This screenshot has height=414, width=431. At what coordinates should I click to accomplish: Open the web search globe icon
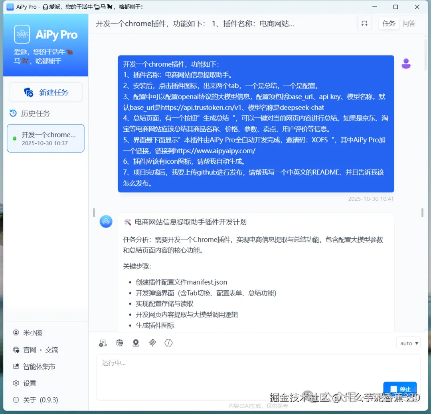[x=119, y=343]
